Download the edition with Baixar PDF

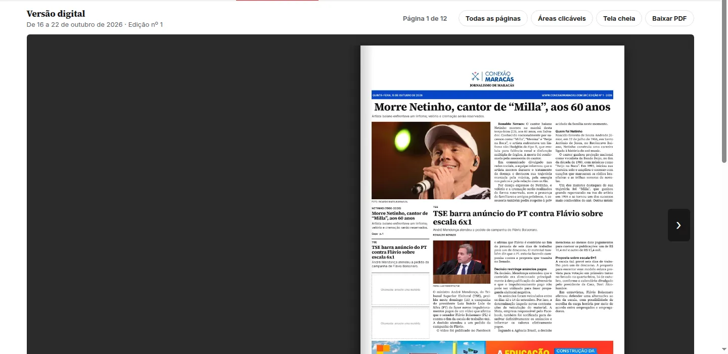669,18
